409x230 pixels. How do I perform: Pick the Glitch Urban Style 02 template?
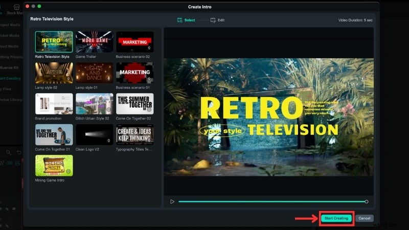coord(94,103)
